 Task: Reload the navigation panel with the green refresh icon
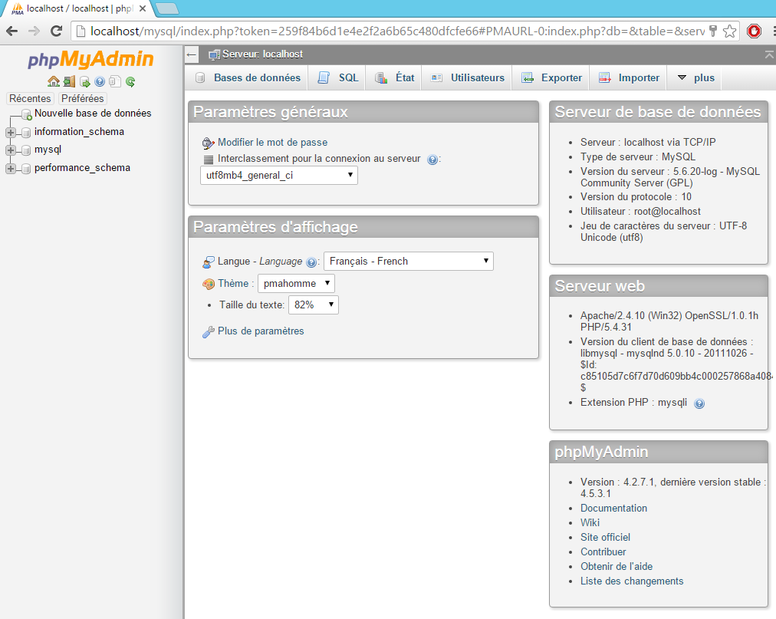[x=130, y=81]
